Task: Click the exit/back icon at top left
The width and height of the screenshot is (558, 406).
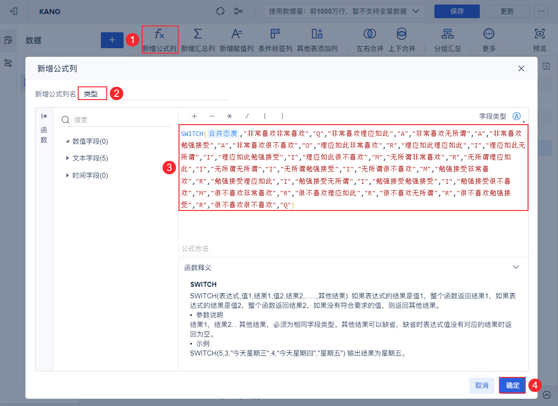Action: 14,11
